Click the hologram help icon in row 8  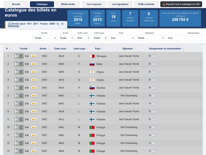click(154, 111)
